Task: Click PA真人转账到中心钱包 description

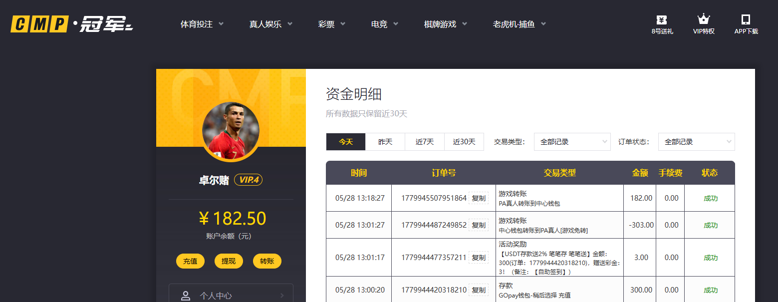Action: tap(529, 204)
